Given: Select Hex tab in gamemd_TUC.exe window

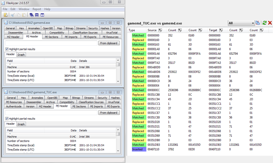Looking at the screenshot, I should [x=23, y=98].
